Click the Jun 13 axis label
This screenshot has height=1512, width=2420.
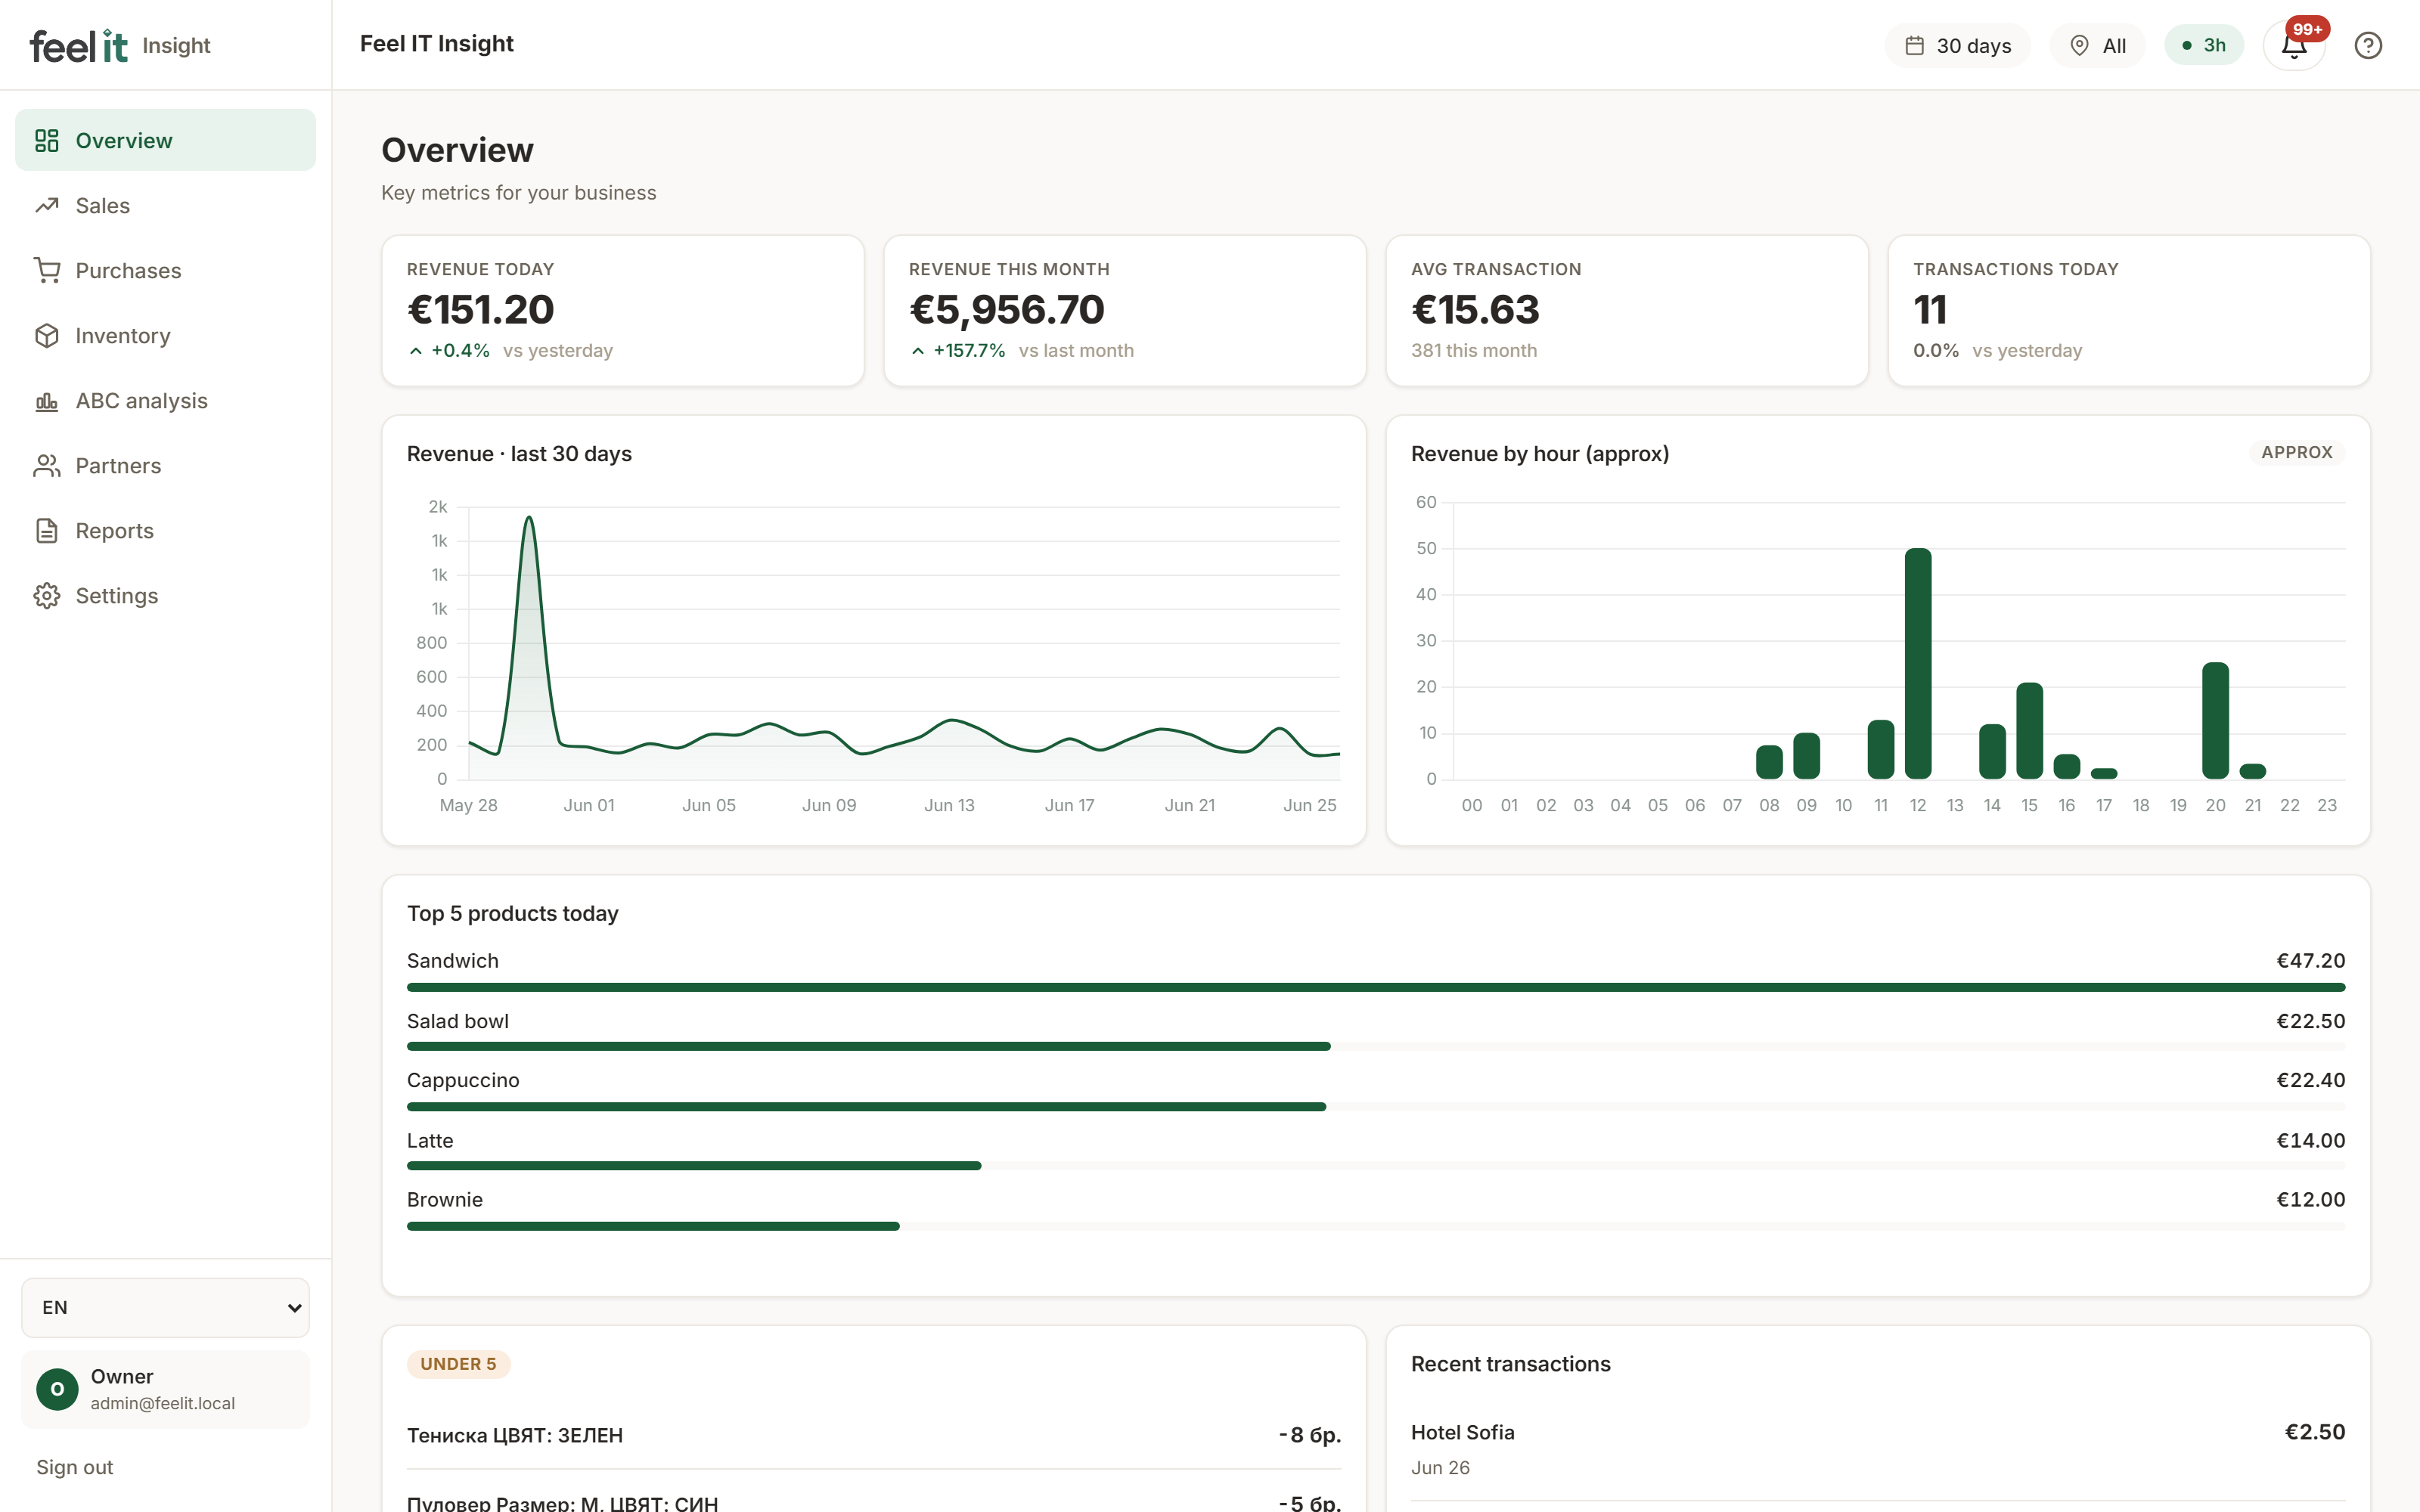point(949,805)
